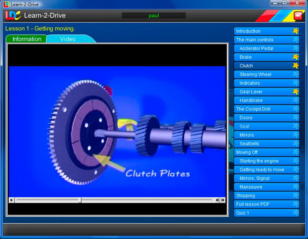
Task: Click the star on the Brake lesson
Action: pyautogui.click(x=296, y=57)
